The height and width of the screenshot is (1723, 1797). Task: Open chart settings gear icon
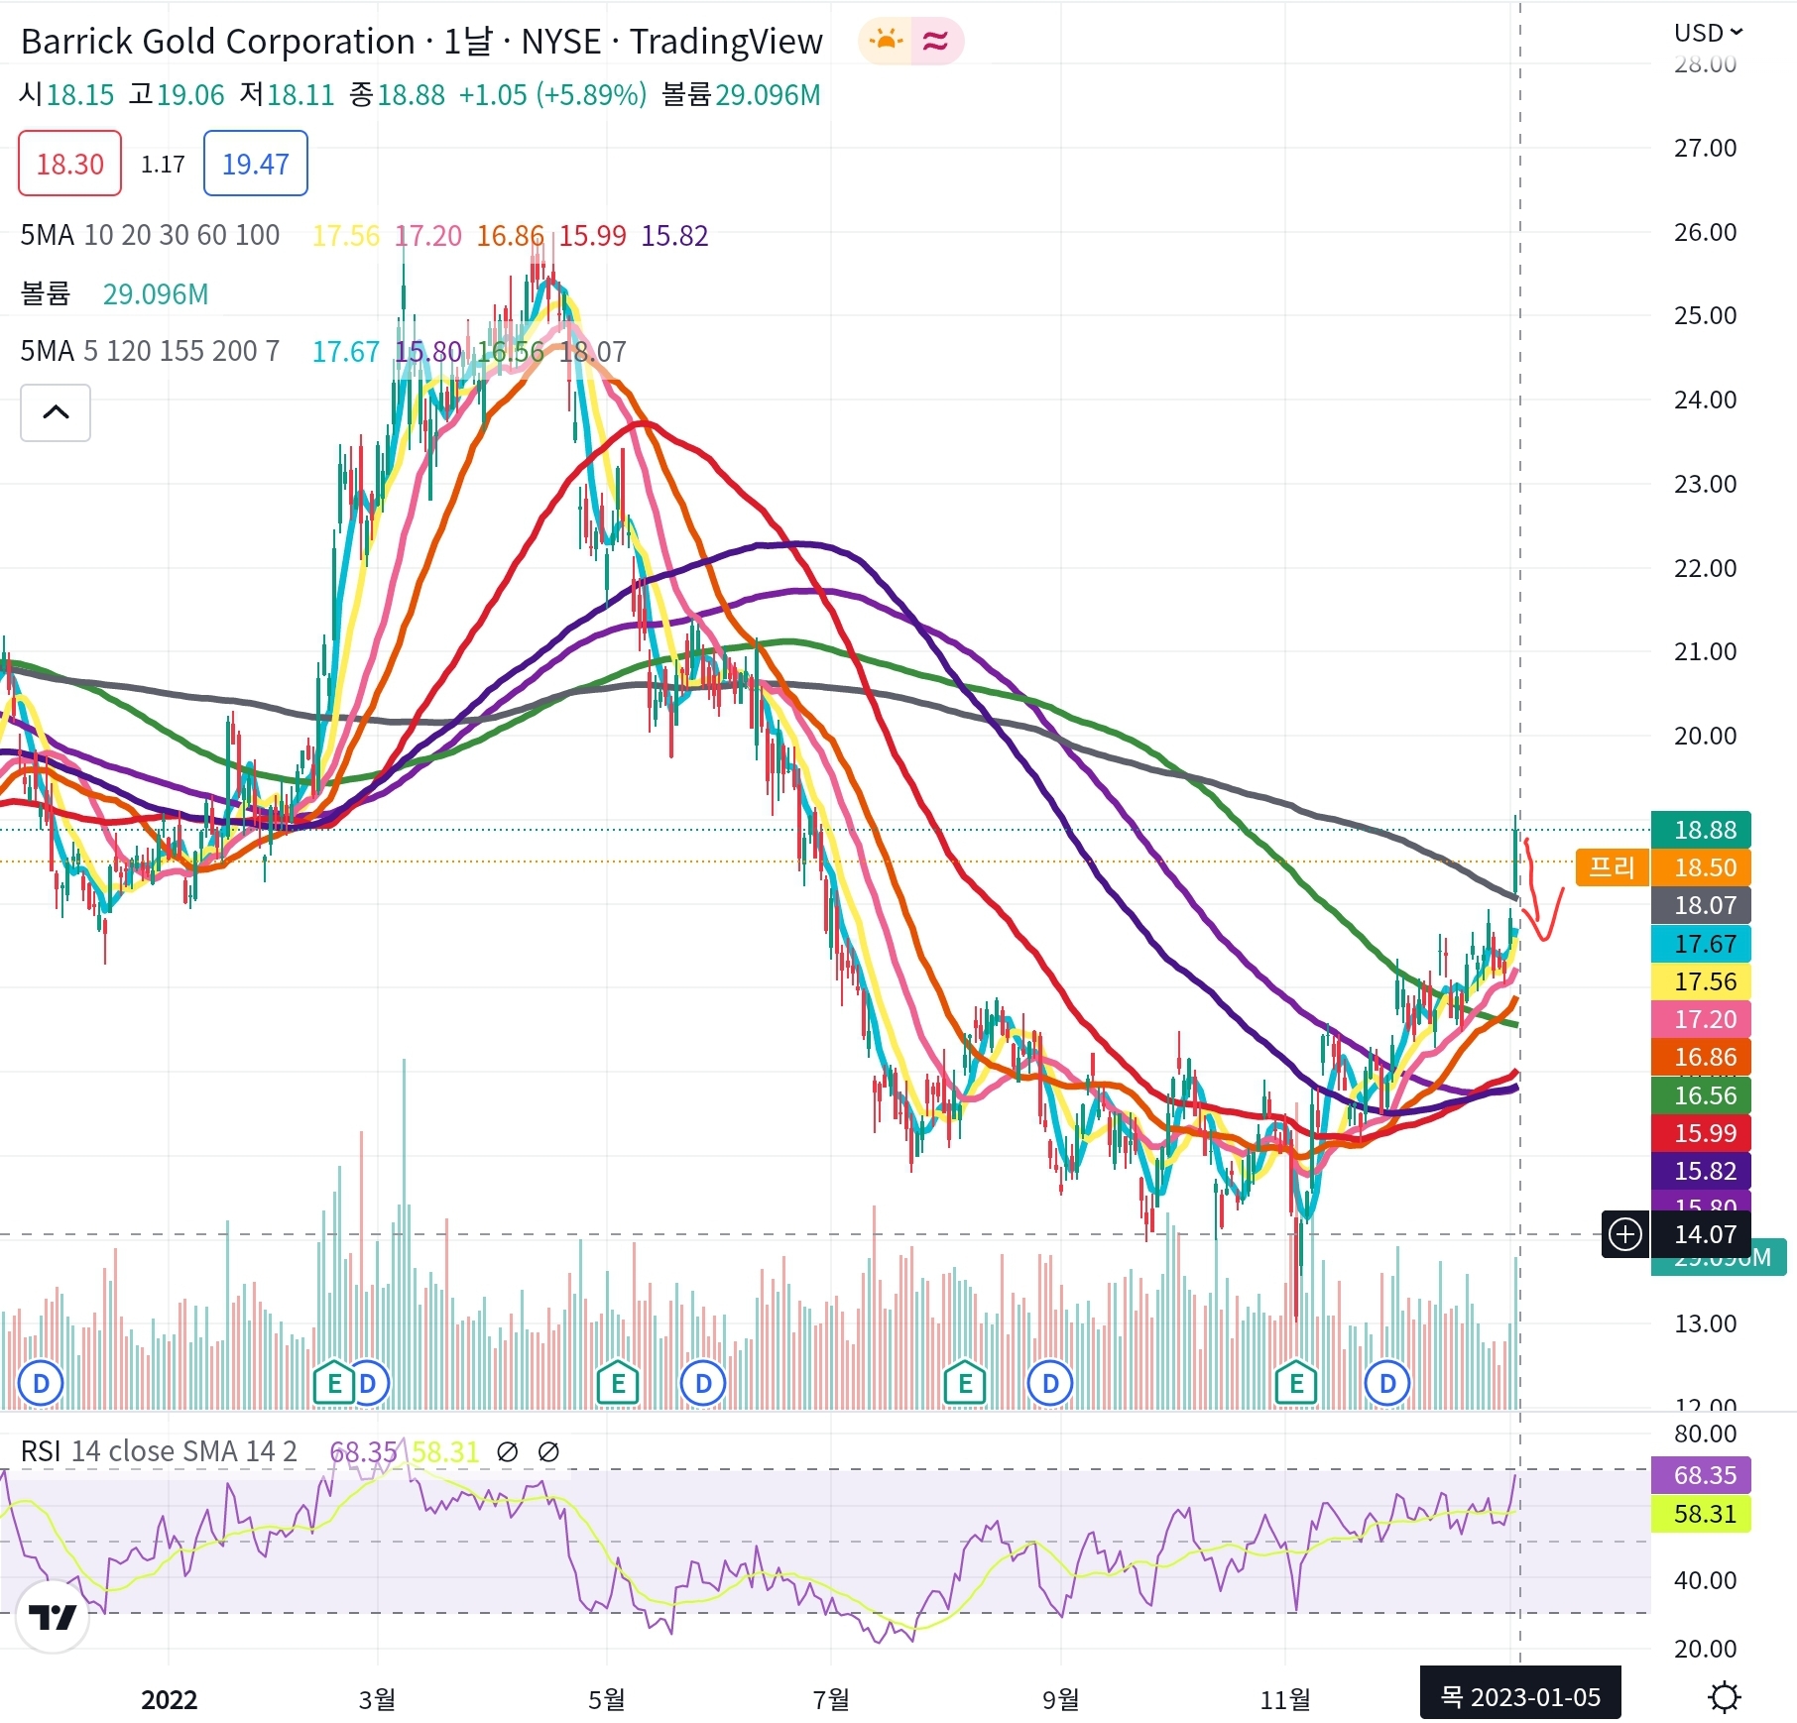[x=1725, y=1697]
